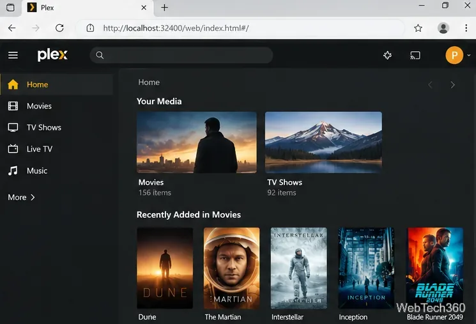This screenshot has height=324, width=476.
Task: Close the Plex browser tab
Action: click(x=144, y=8)
